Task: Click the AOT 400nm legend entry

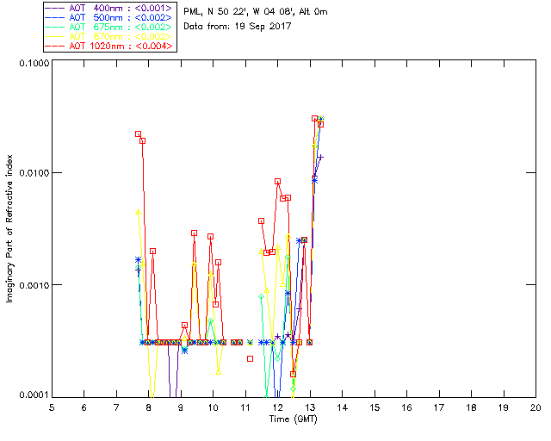Action: tap(109, 8)
